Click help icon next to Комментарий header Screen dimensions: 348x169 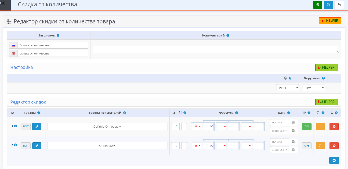pyautogui.click(x=228, y=35)
